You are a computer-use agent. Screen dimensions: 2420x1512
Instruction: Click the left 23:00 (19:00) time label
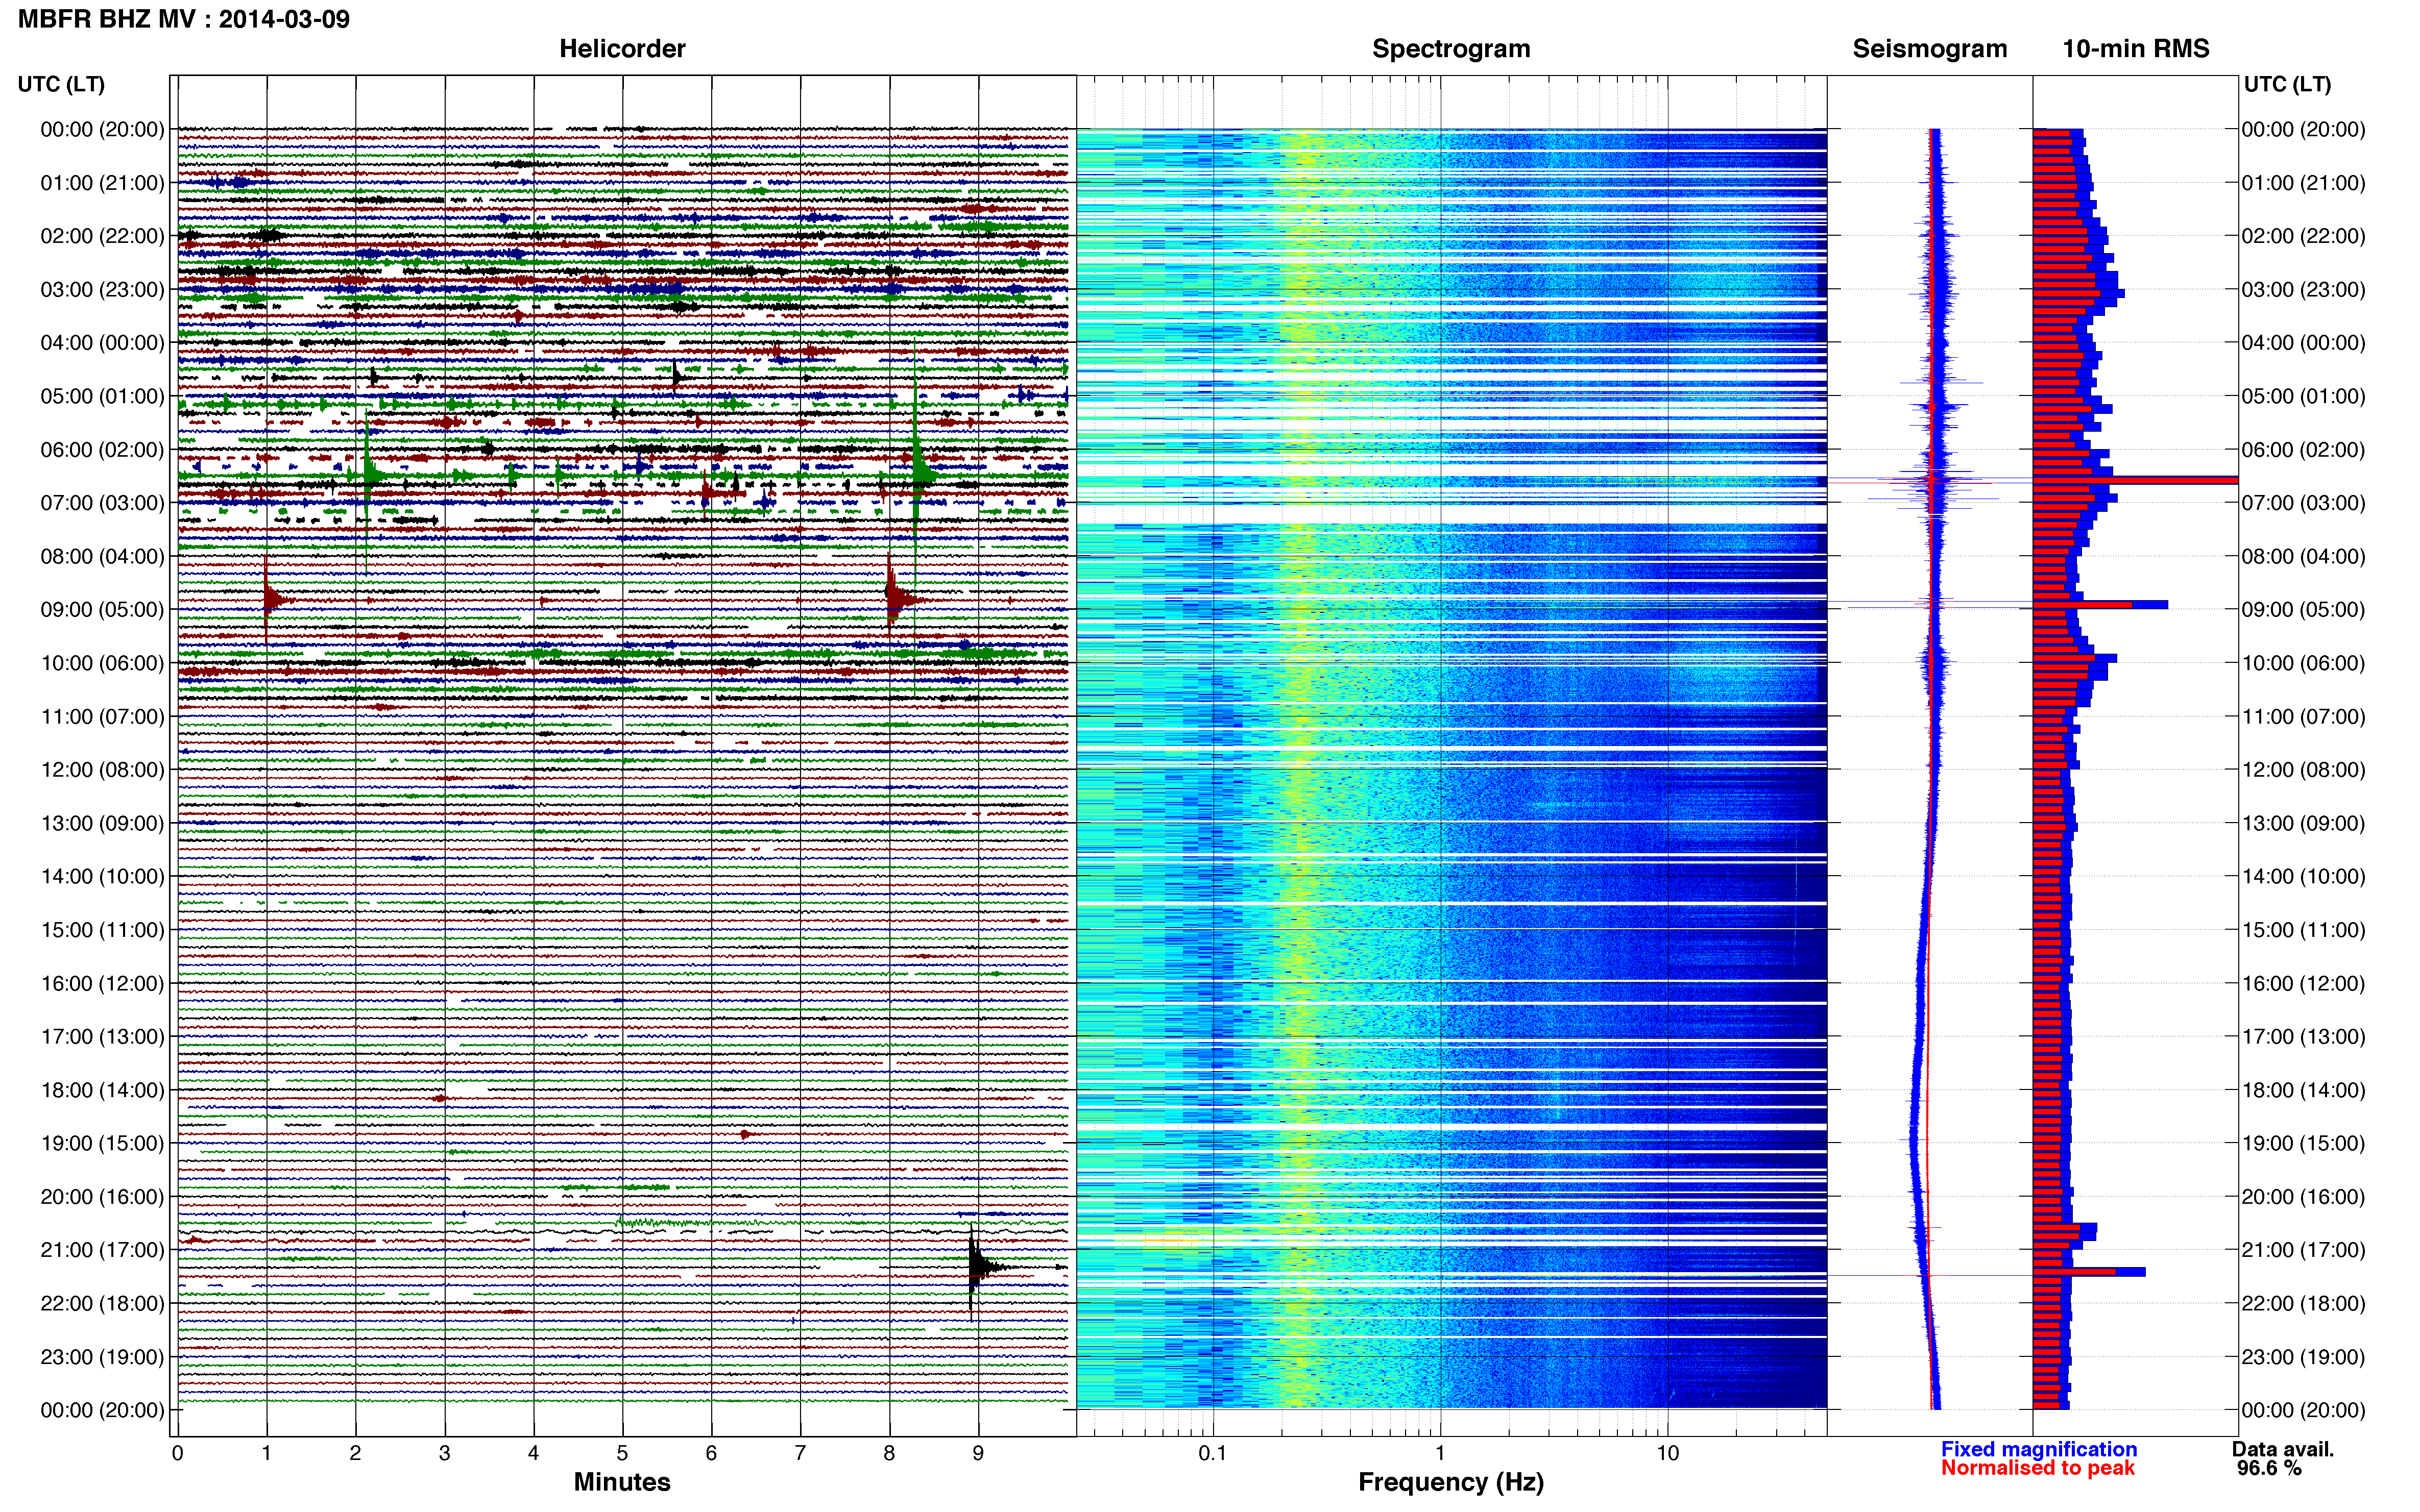102,1356
